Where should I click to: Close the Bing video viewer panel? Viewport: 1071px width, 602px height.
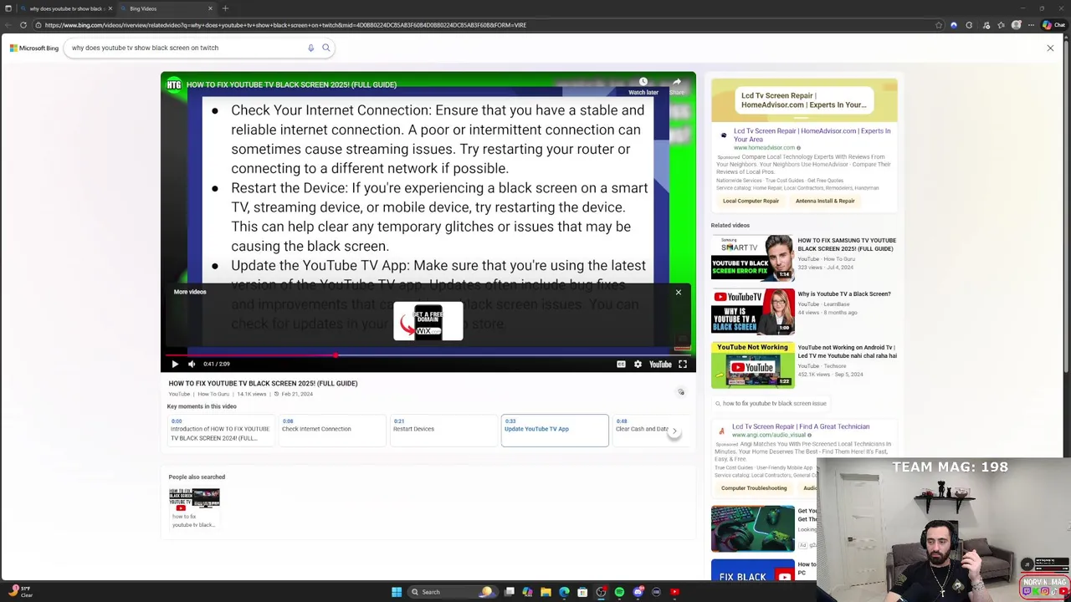(1050, 48)
